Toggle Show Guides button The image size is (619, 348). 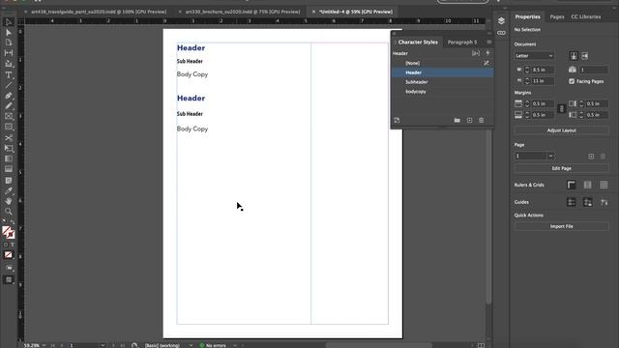[x=572, y=202]
